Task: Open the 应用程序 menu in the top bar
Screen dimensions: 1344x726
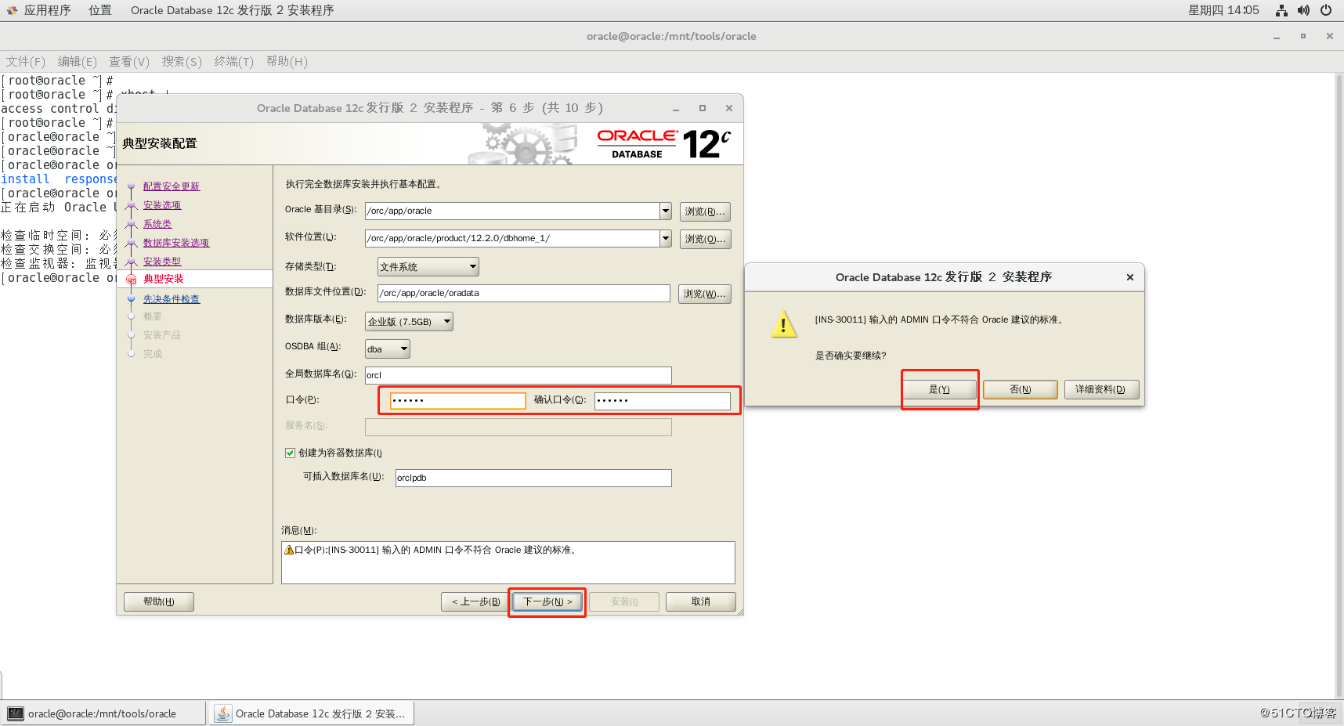Action: [x=47, y=10]
